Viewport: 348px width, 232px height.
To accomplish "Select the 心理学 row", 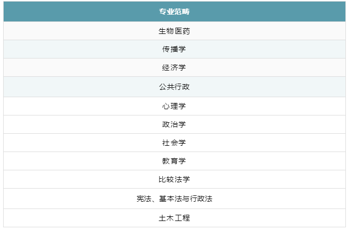I will coord(174,106).
